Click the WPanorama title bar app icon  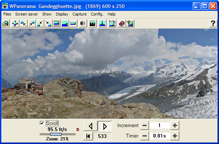pos(5,6)
